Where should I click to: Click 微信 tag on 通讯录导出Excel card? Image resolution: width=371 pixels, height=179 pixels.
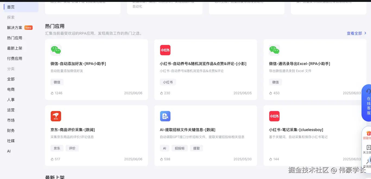click(275, 82)
